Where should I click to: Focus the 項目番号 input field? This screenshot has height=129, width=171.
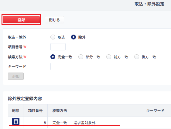(x=58, y=47)
